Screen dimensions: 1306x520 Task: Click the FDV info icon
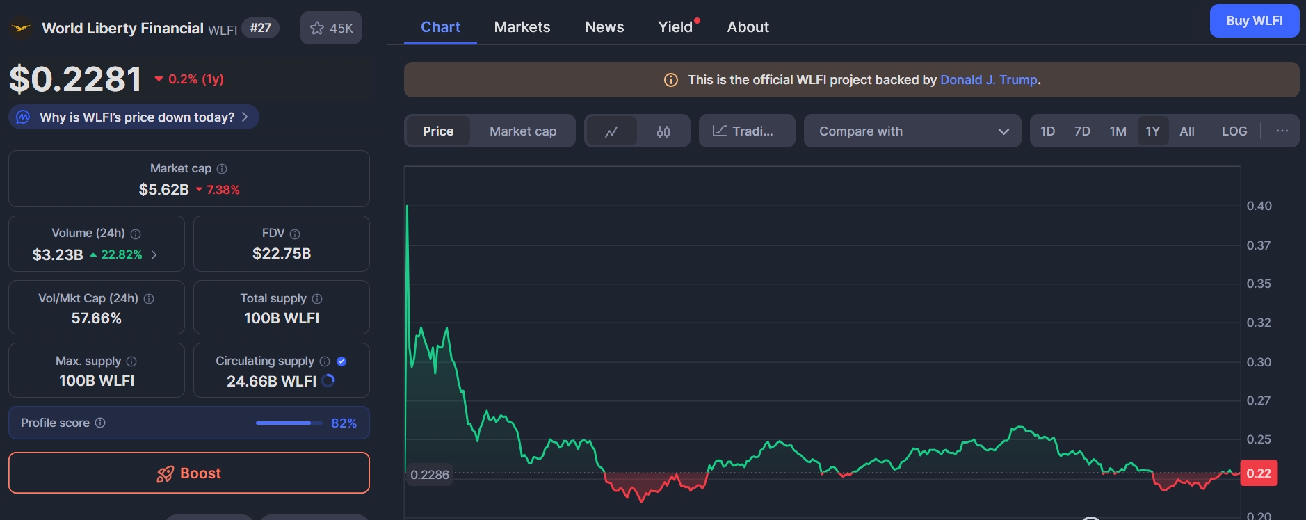(295, 234)
